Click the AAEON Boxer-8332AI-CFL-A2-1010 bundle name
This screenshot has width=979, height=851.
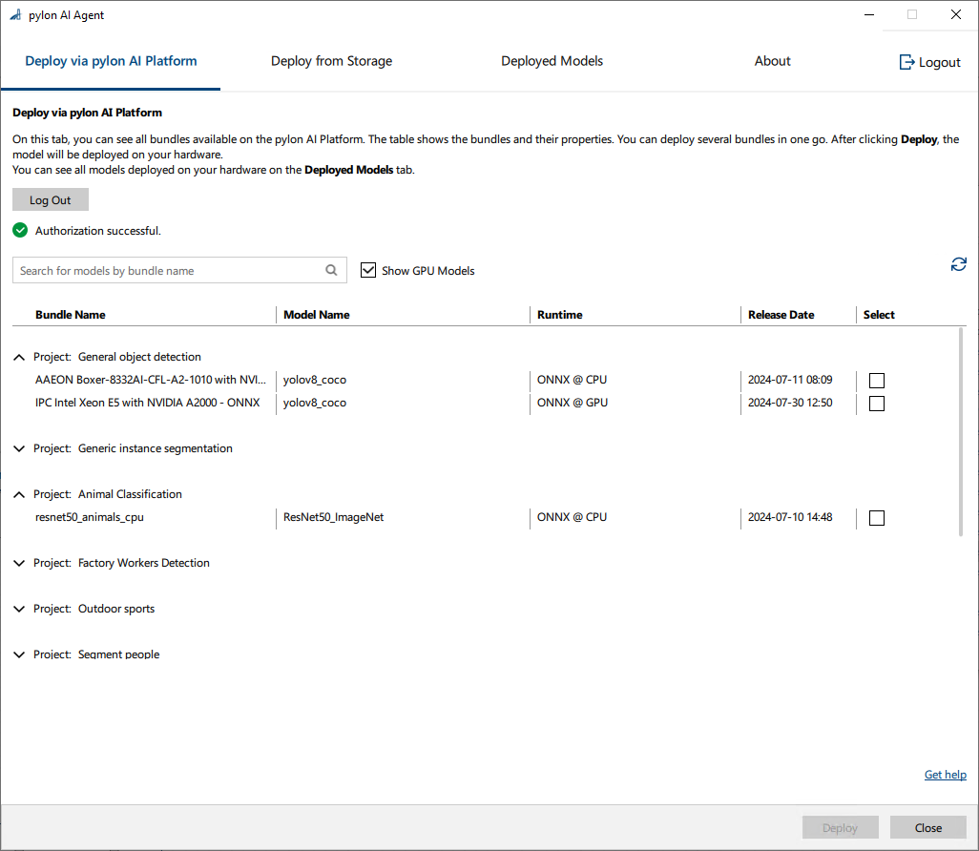[x=151, y=380]
